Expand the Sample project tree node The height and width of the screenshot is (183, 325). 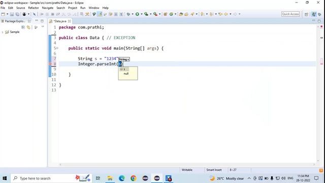[x=3, y=32]
